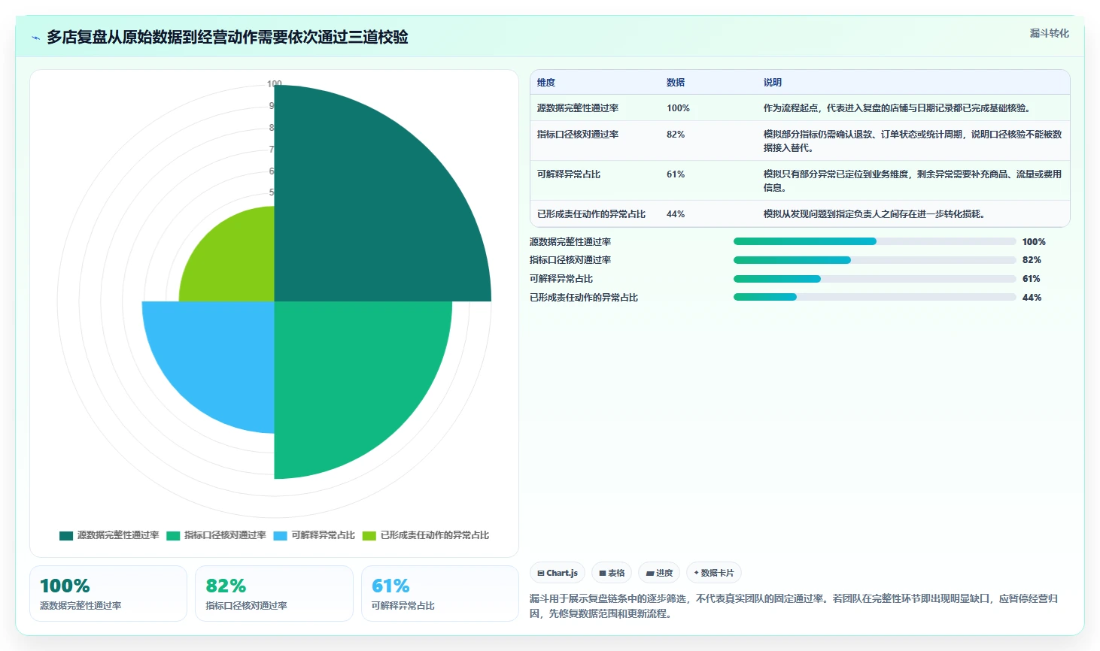Click the 数据卡片 tag chip
The height and width of the screenshot is (651, 1100).
click(714, 573)
